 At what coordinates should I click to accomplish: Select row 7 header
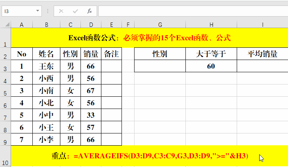[6, 115]
